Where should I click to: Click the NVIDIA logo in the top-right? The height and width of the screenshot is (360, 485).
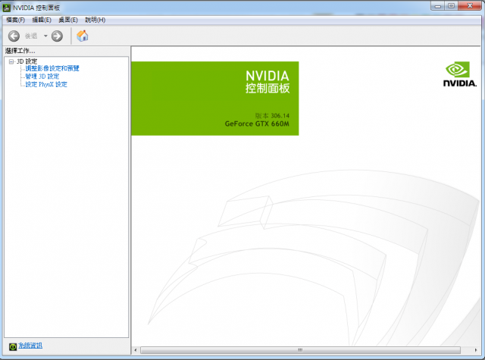tap(460, 74)
